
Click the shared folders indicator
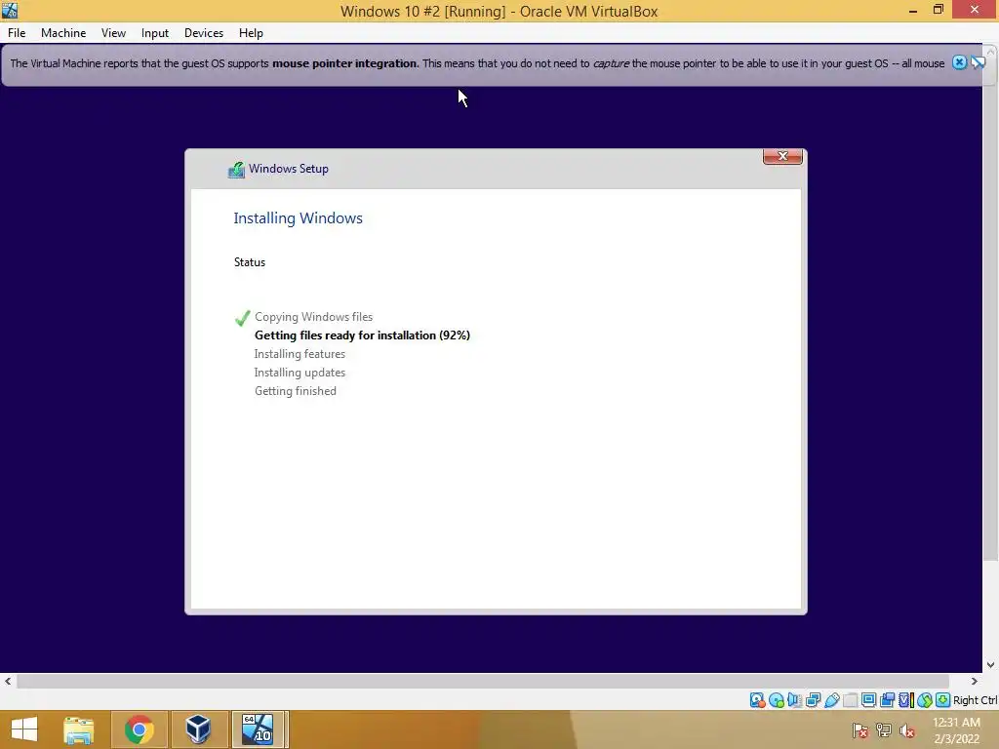850,700
